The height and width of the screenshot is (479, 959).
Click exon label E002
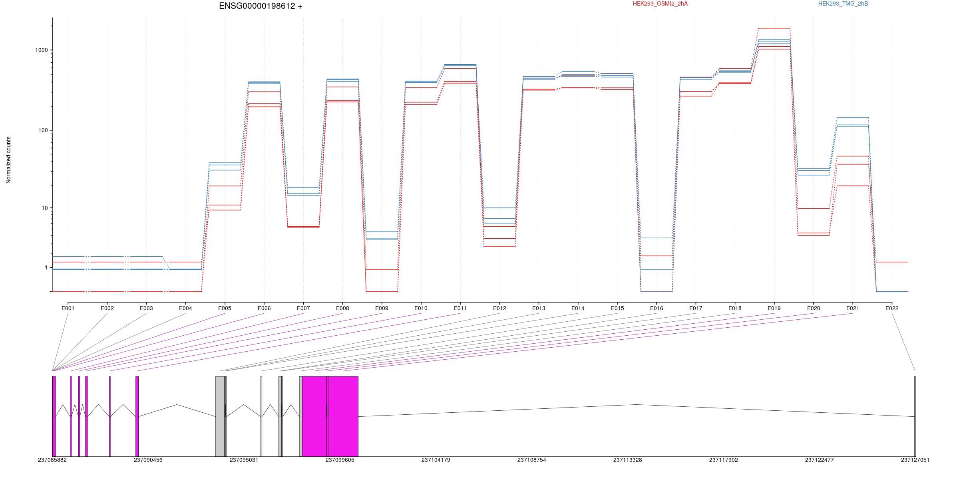tap(107, 308)
